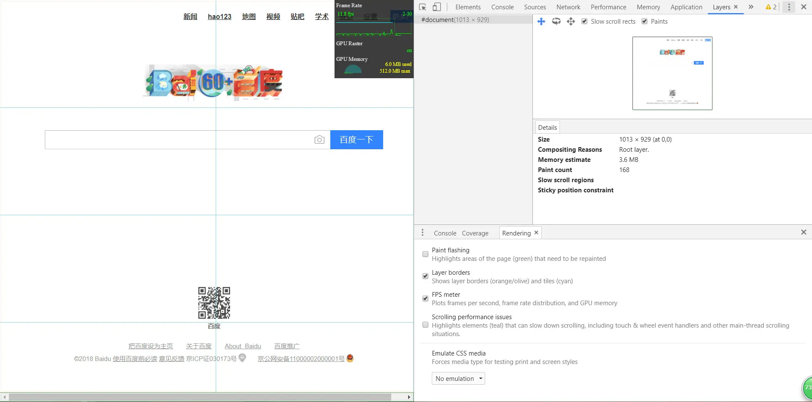Show more DevTools tabs chevron

pyautogui.click(x=751, y=7)
